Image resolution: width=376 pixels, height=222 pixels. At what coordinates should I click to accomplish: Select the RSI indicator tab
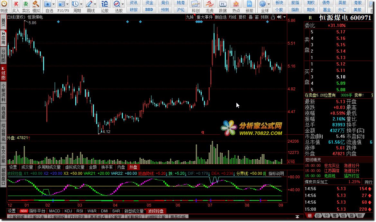click(80, 211)
